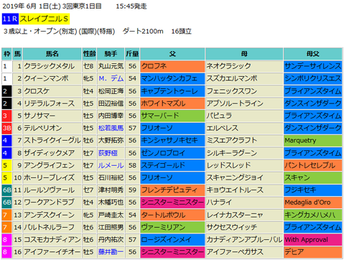Click dam cell キョウエイトルース

tap(244, 190)
